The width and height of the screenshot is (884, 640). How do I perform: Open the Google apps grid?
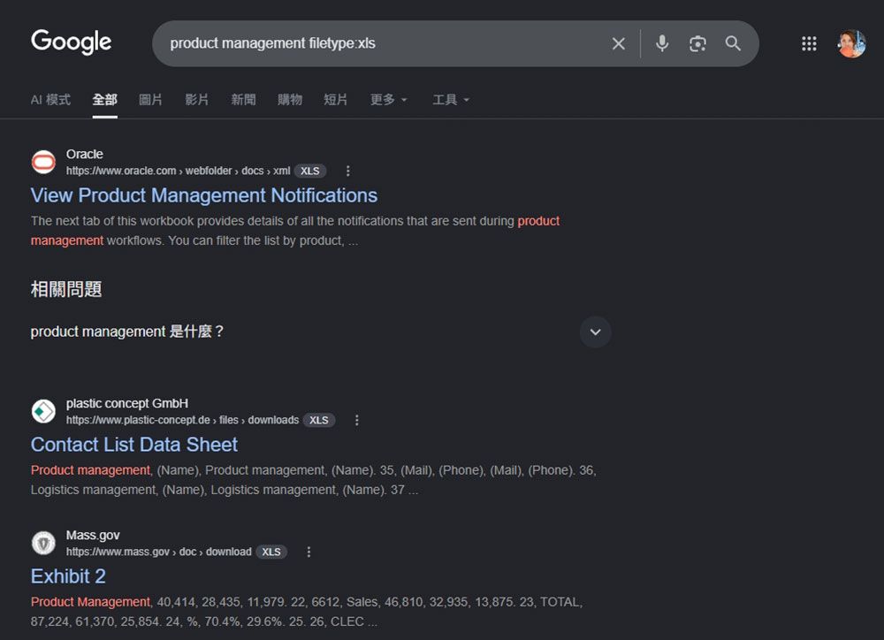click(809, 43)
